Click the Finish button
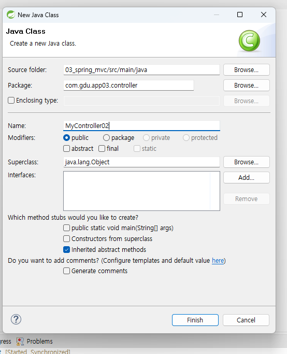The image size is (287, 354). click(195, 320)
